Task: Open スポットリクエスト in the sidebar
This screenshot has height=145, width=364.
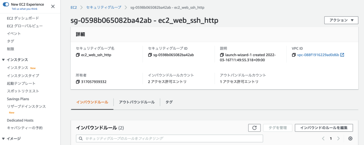Action: click(23, 91)
